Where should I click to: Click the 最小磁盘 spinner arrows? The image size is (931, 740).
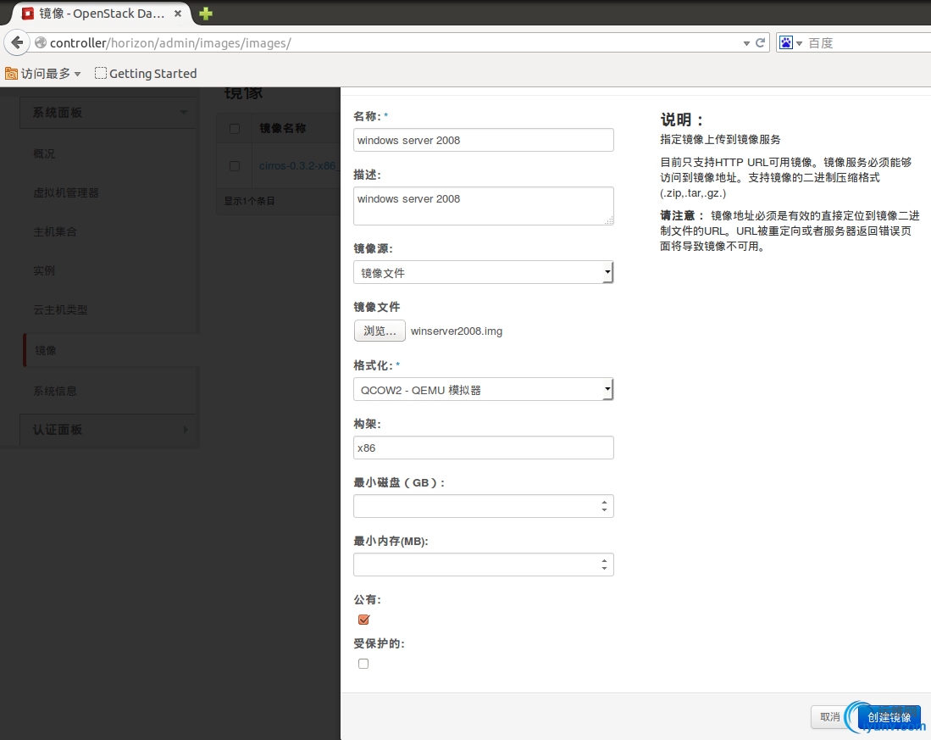pos(605,506)
